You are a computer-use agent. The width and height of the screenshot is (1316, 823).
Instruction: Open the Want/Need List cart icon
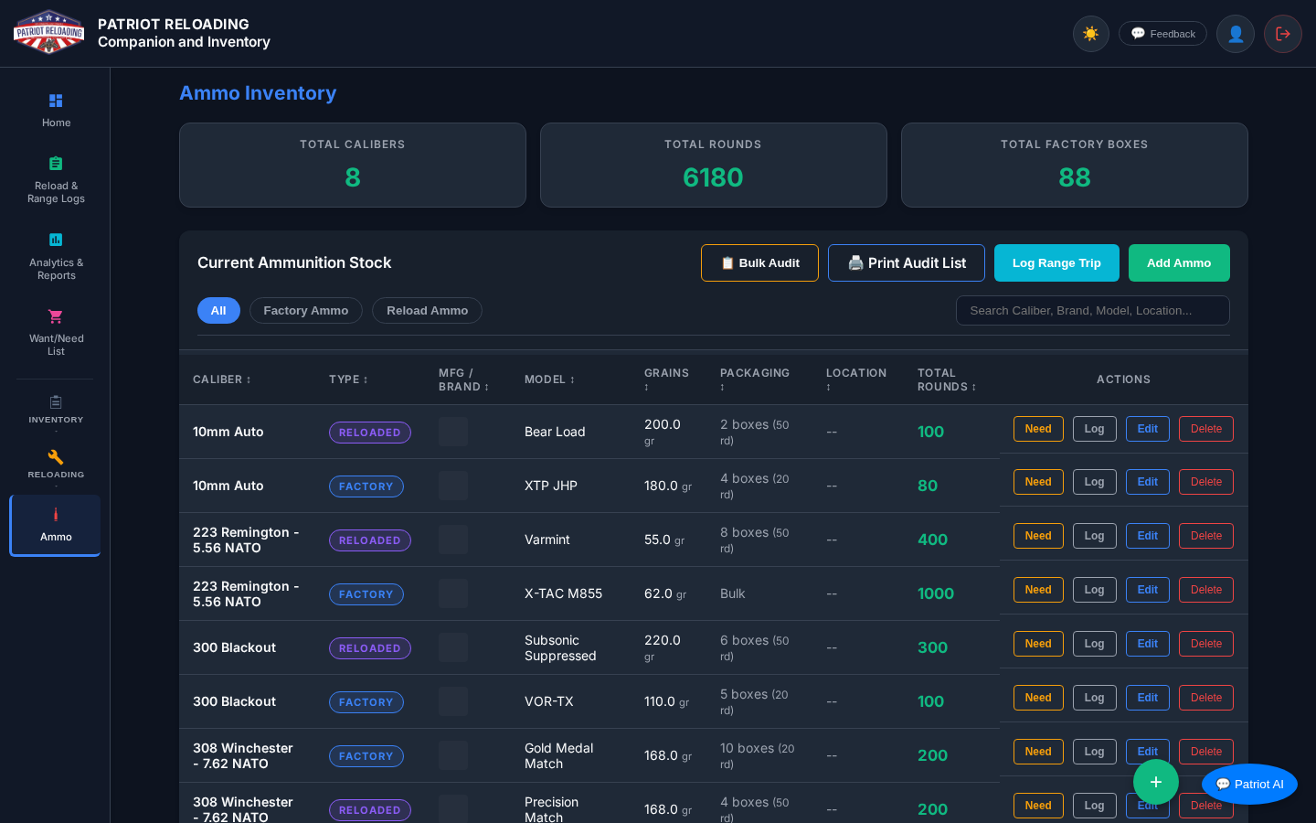56,316
